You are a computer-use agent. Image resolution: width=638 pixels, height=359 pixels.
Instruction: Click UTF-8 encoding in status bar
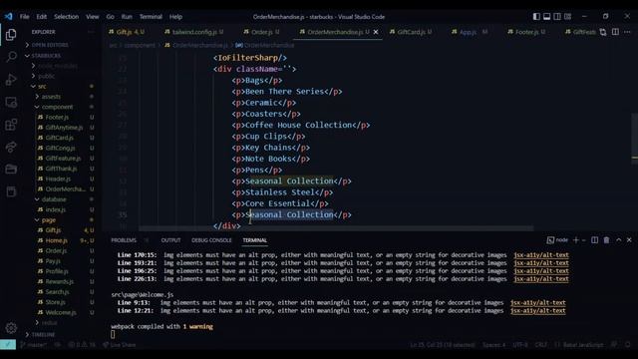tap(520, 345)
